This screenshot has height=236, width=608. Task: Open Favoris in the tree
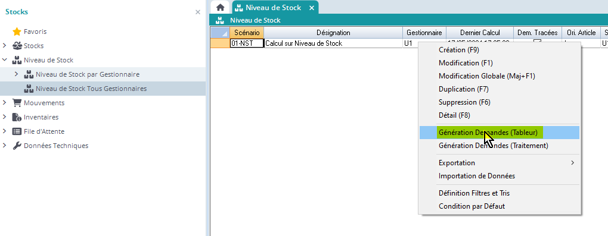coord(35,32)
